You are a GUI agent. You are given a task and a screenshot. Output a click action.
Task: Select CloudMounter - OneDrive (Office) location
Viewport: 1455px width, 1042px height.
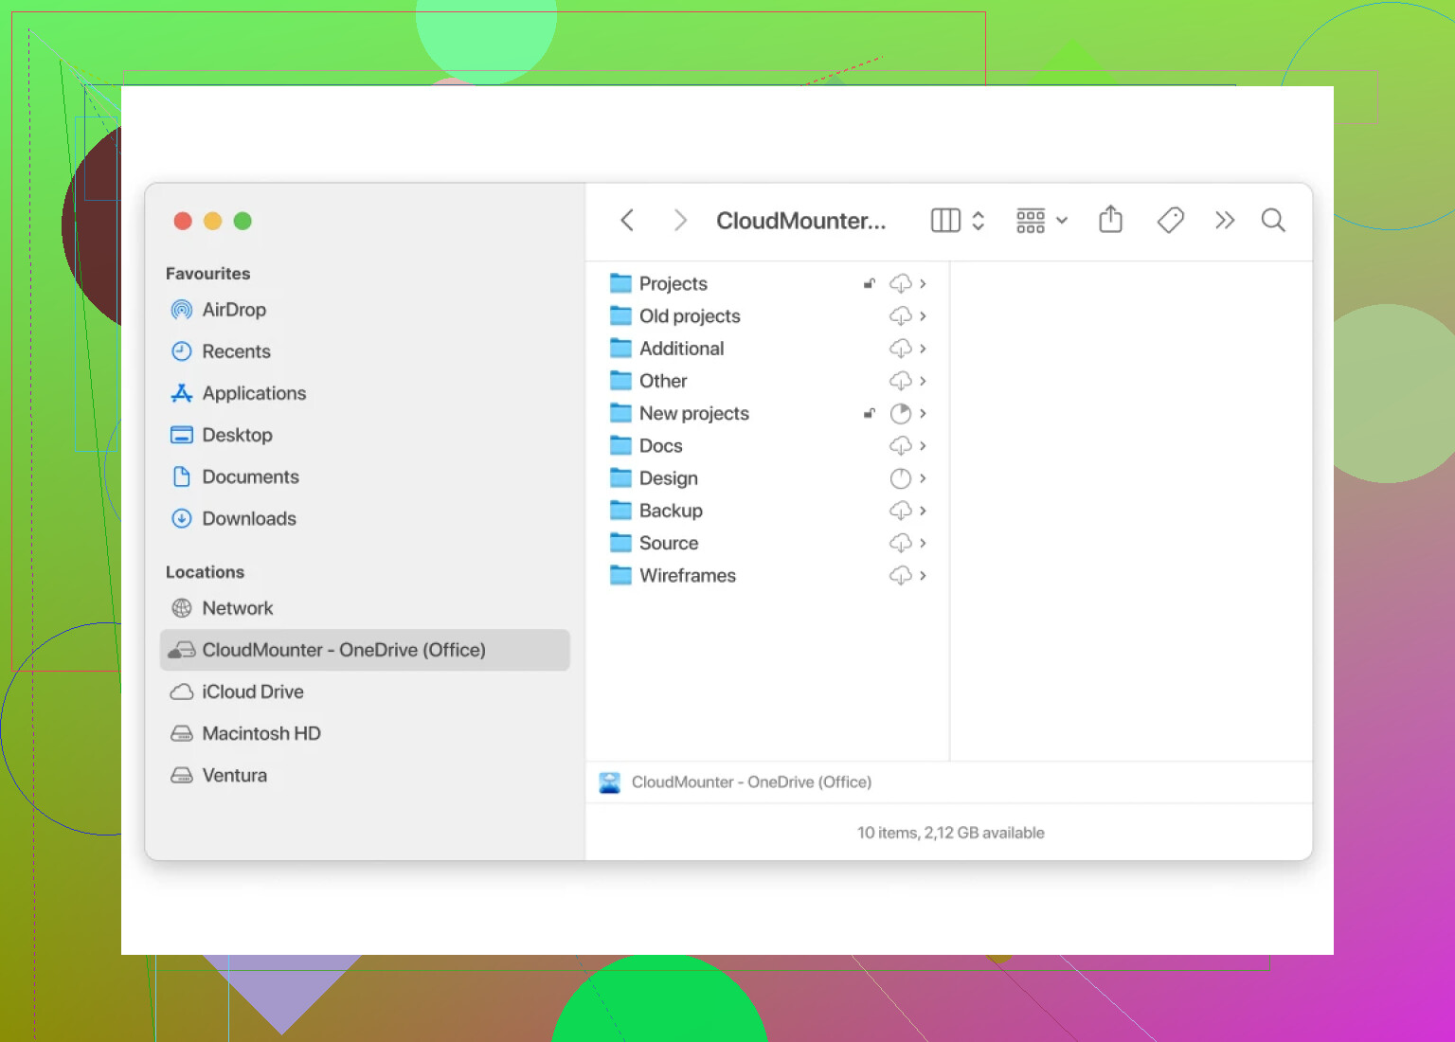pos(365,650)
